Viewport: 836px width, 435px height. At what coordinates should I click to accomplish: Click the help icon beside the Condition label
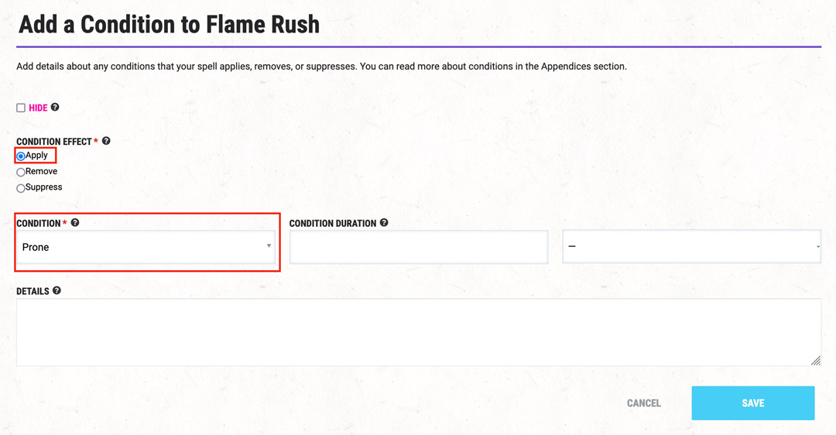click(x=75, y=222)
